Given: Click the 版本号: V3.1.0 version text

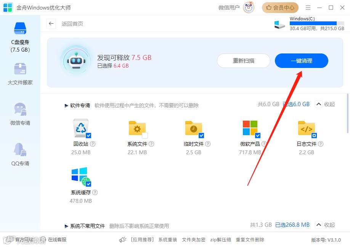Looking at the screenshot, I should coord(326,240).
